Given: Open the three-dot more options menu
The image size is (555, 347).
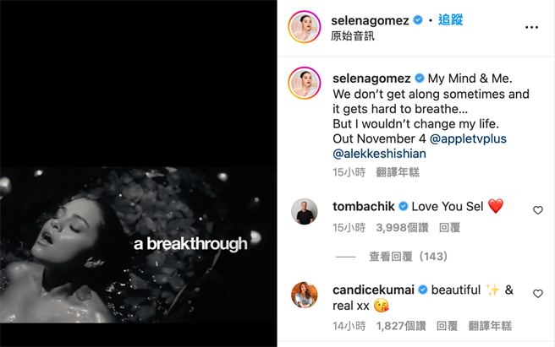Looking at the screenshot, I should point(531,27).
